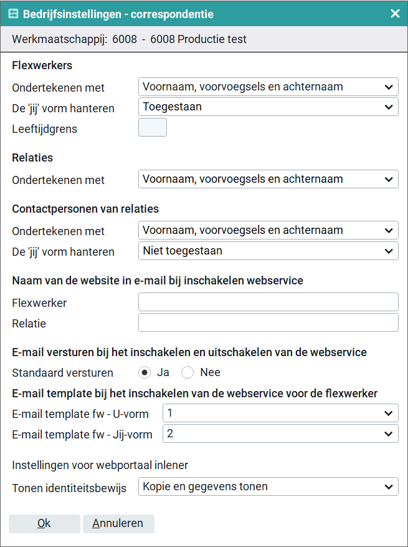Expand the Niet toegestaan dropdown

pyautogui.click(x=268, y=251)
